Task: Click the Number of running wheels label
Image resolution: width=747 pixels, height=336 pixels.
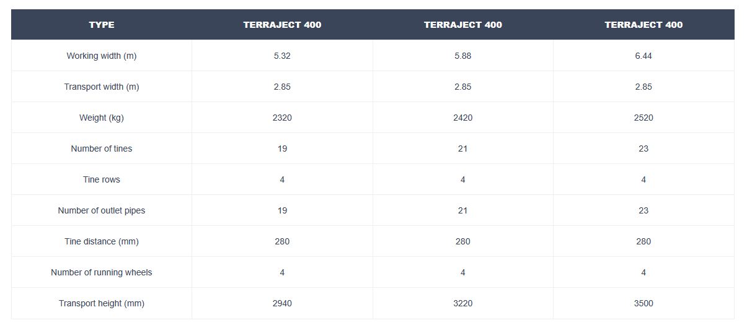Action: (102, 272)
